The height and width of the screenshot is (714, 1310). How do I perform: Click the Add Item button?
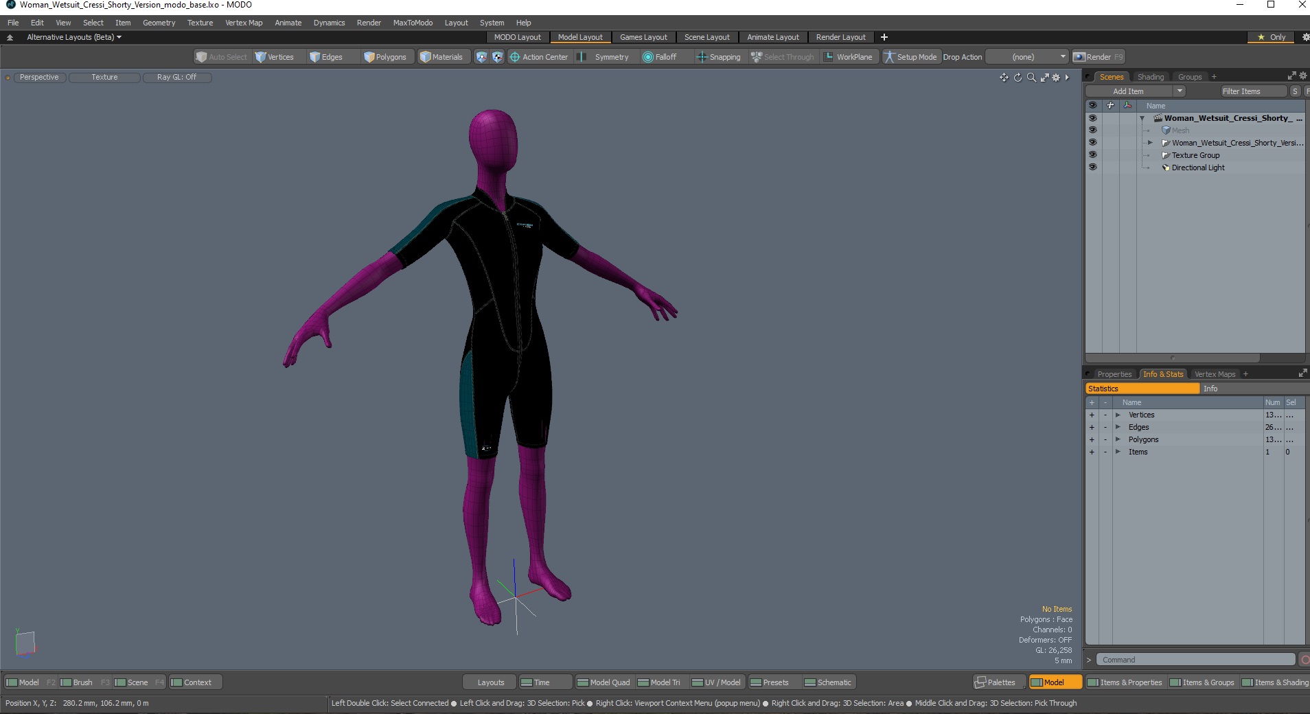1128,91
